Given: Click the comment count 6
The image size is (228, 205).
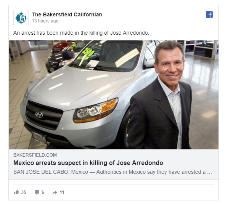Looking at the screenshot, I should 43,192.
